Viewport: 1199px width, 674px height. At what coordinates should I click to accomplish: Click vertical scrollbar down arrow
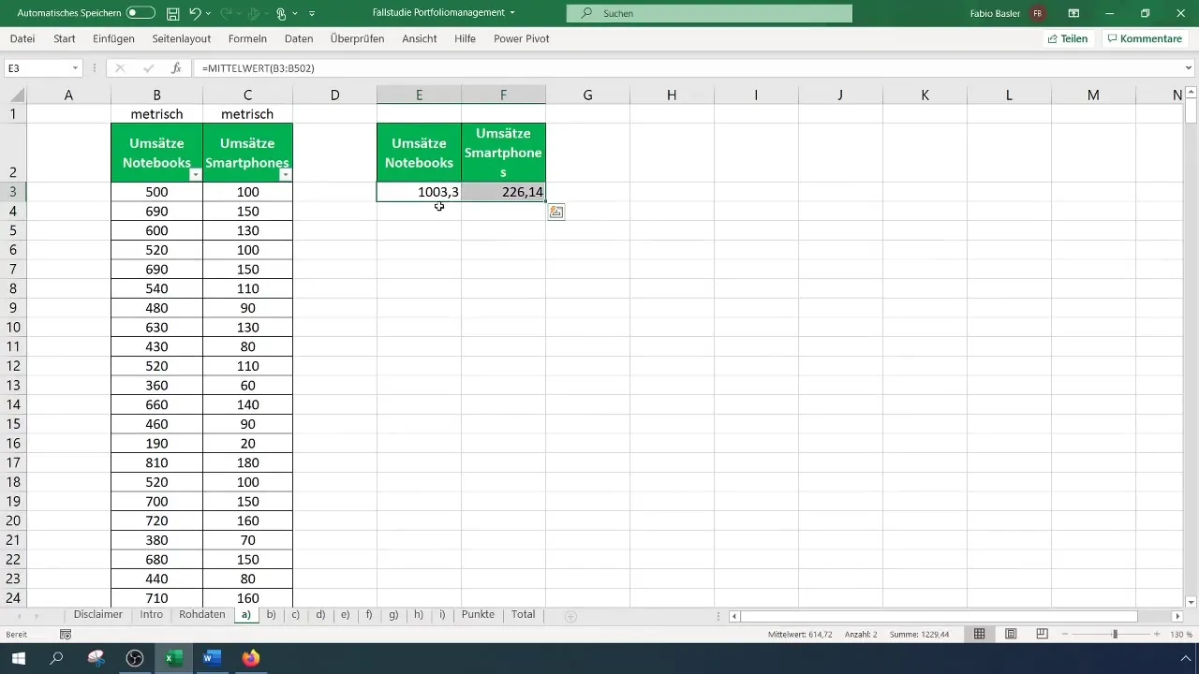(1191, 601)
